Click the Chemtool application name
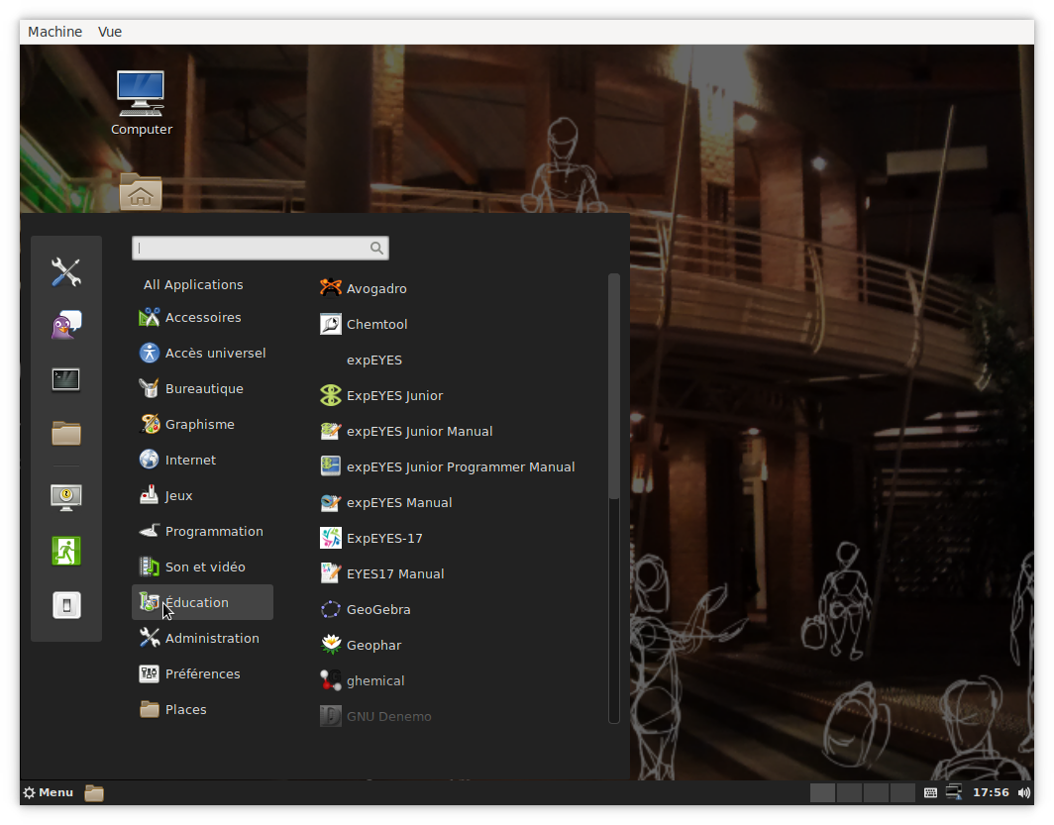 [376, 324]
